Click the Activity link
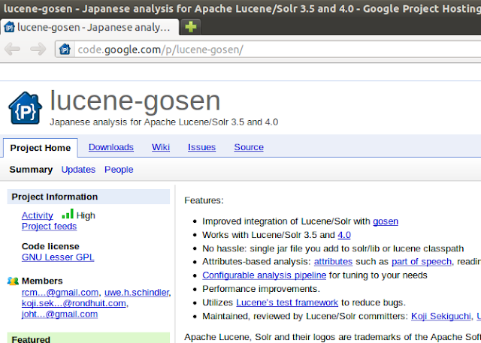481x343 pixels. 38,215
